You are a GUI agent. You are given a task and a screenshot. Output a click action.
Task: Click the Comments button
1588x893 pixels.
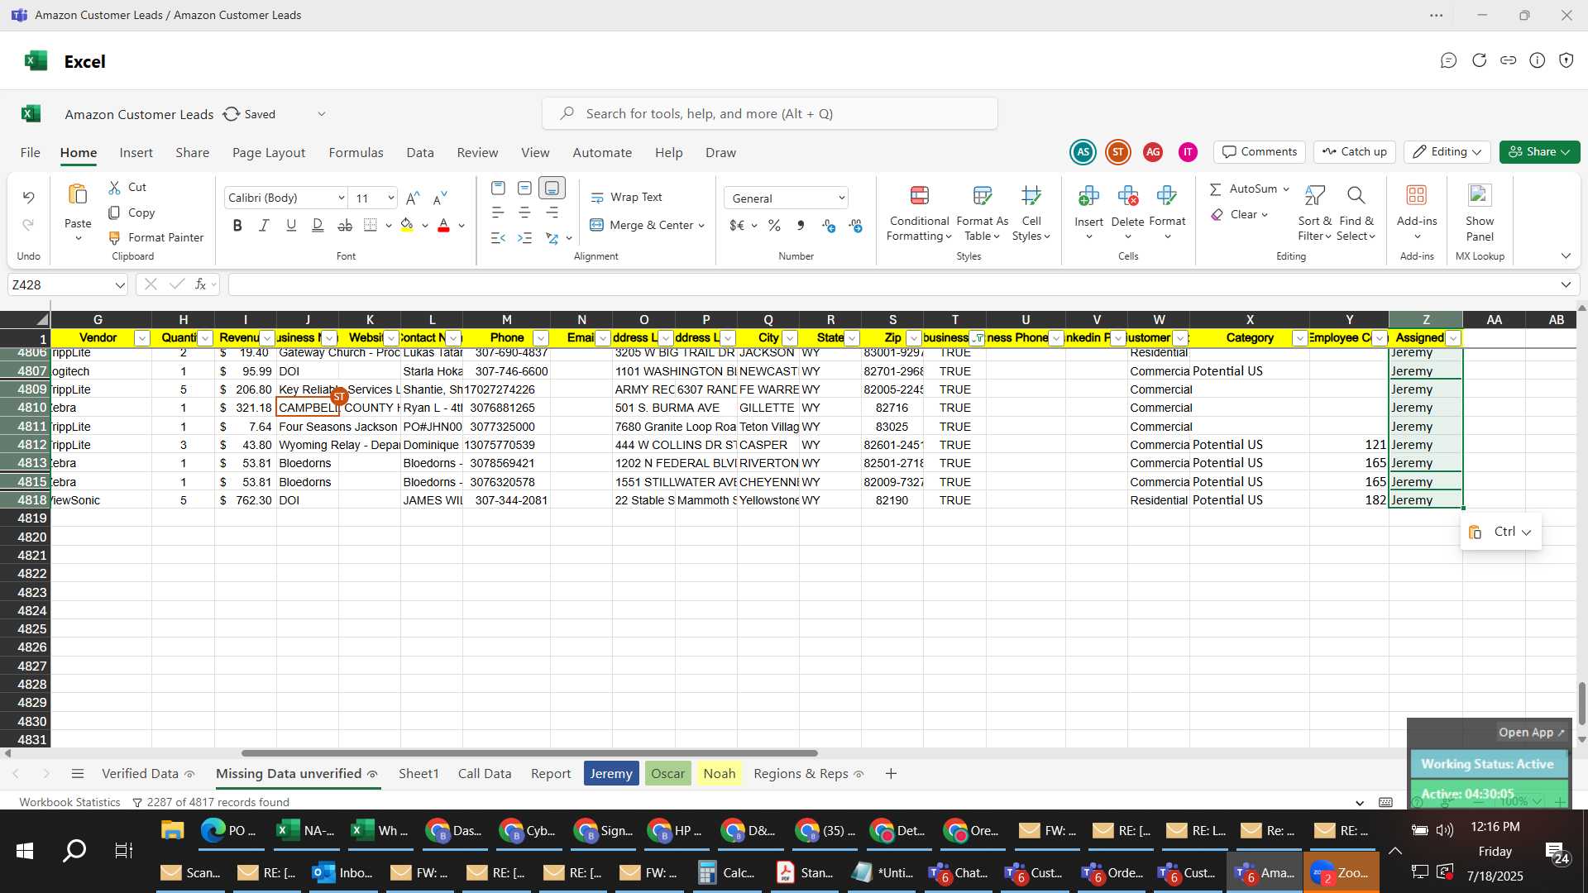click(x=1260, y=152)
